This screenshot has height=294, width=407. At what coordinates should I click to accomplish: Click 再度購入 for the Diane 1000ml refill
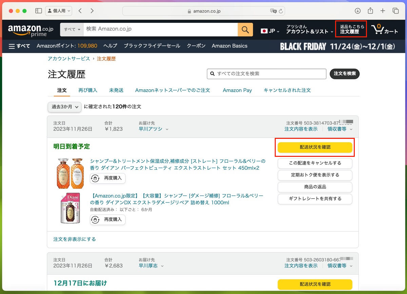coord(108,220)
